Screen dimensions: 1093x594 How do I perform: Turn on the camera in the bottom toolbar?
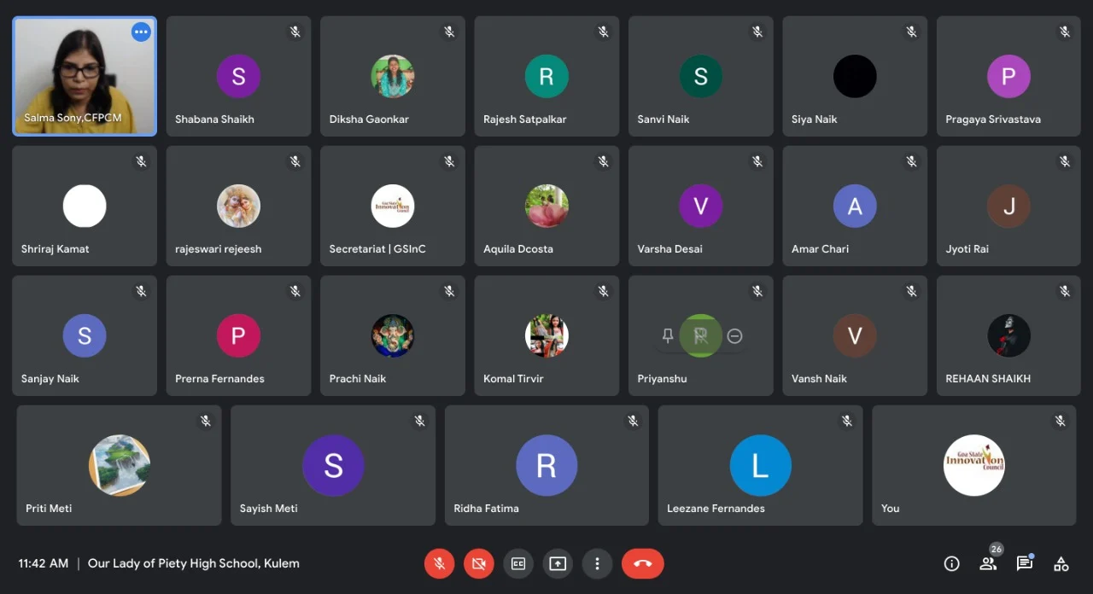tap(479, 563)
